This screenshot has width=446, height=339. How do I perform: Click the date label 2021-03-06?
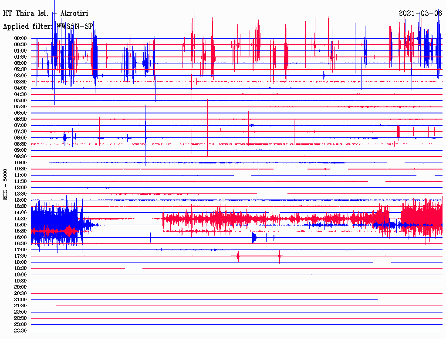[420, 13]
